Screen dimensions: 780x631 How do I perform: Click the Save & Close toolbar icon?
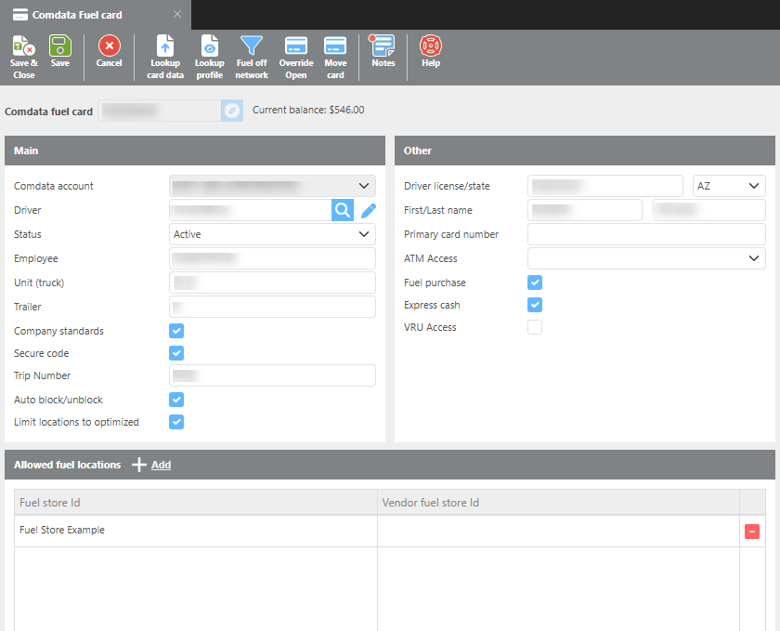[23, 46]
